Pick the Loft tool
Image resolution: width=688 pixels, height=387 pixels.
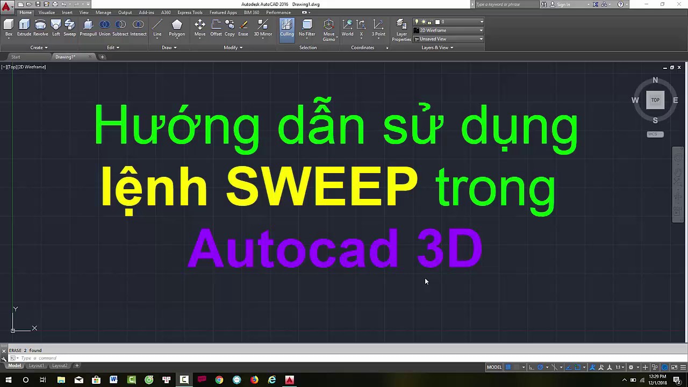56,28
